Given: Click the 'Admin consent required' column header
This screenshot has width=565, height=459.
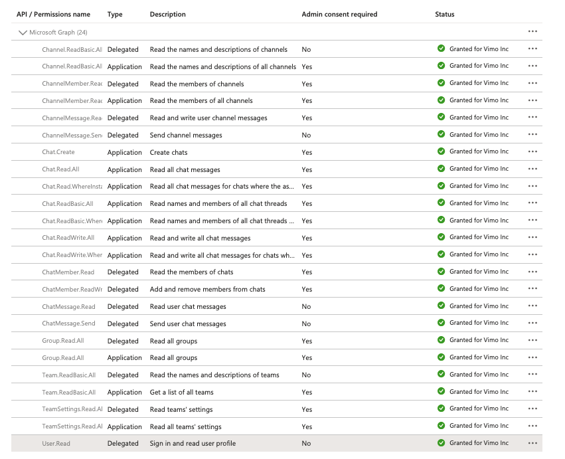Looking at the screenshot, I should click(339, 15).
